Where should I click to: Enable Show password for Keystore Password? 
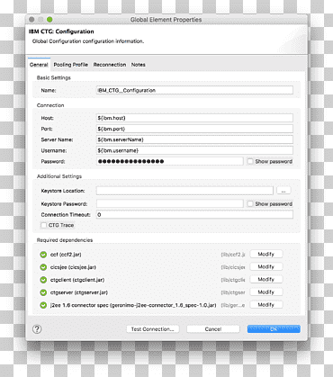250,204
